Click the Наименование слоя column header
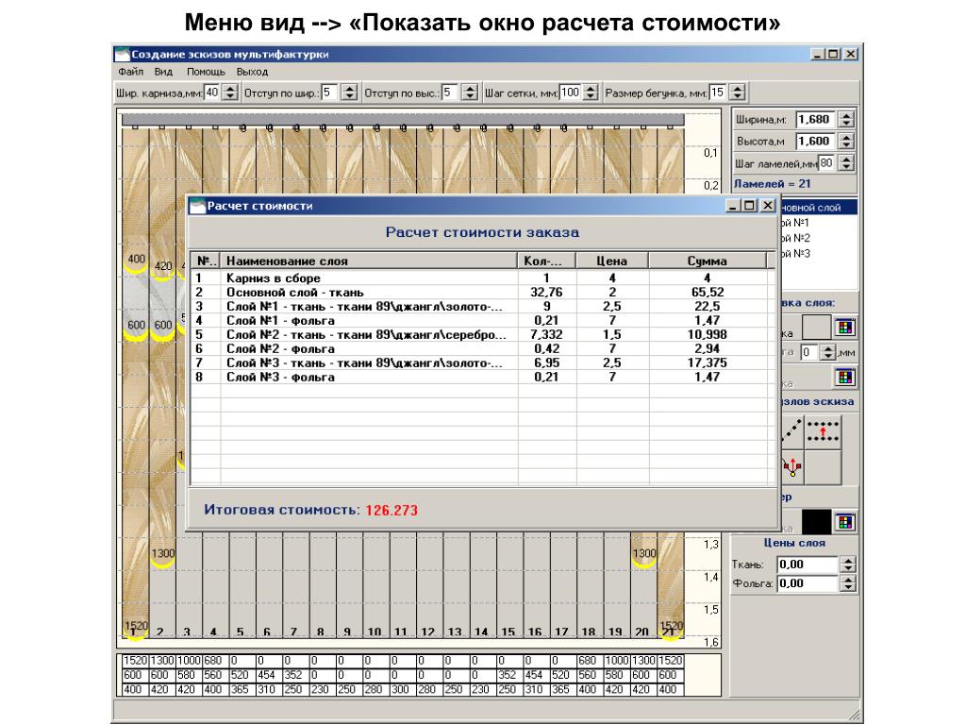This screenshot has width=966, height=725. (x=368, y=261)
